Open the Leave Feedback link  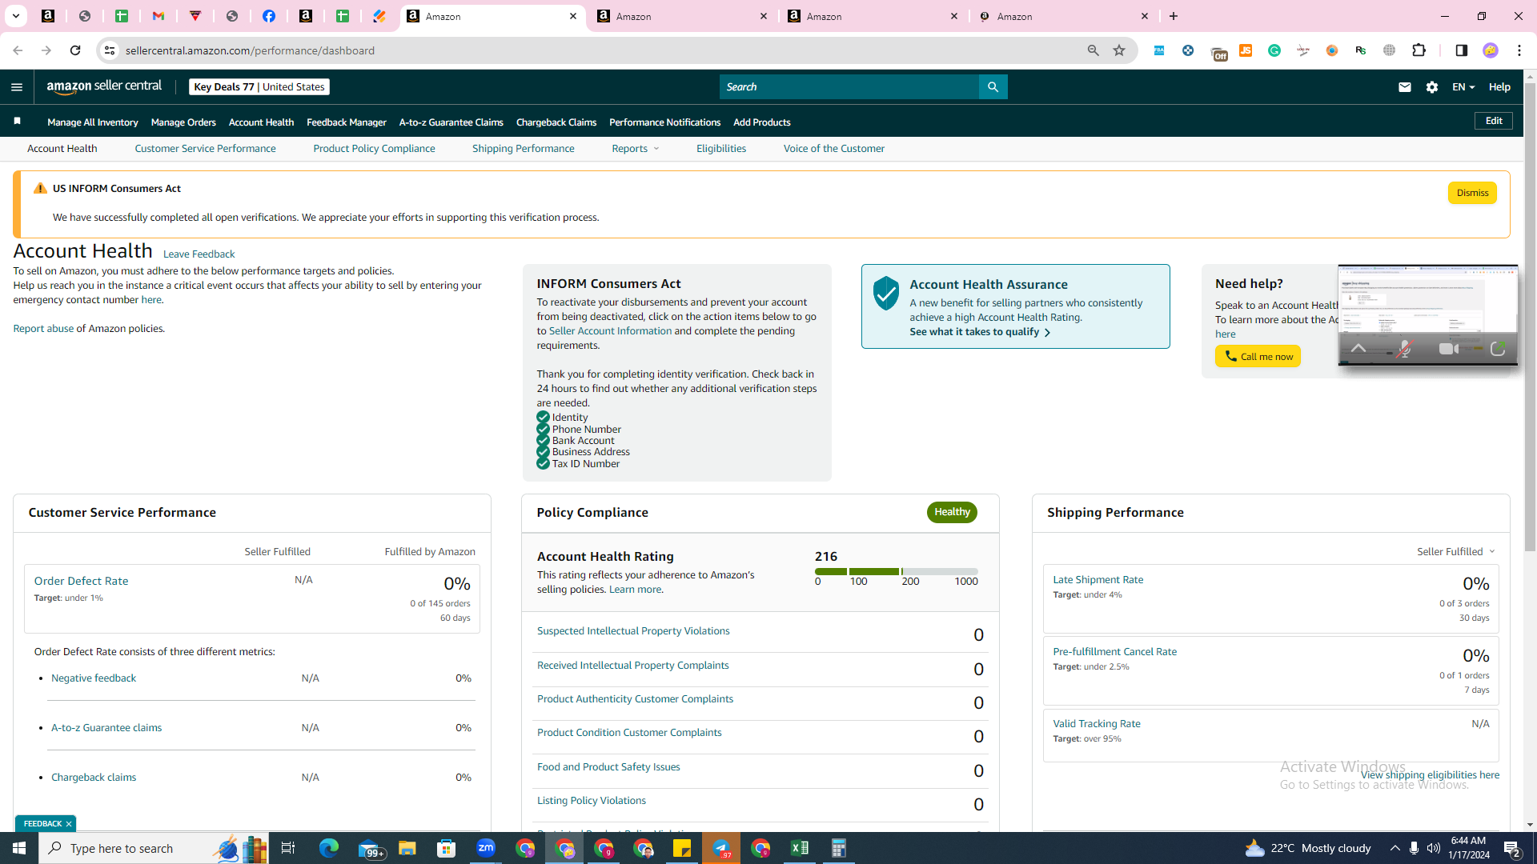[199, 254]
